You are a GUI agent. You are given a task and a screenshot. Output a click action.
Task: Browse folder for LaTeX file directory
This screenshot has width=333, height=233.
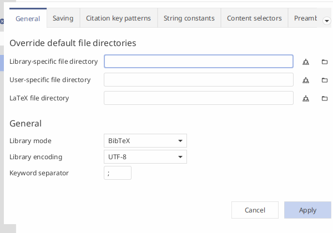(325, 98)
